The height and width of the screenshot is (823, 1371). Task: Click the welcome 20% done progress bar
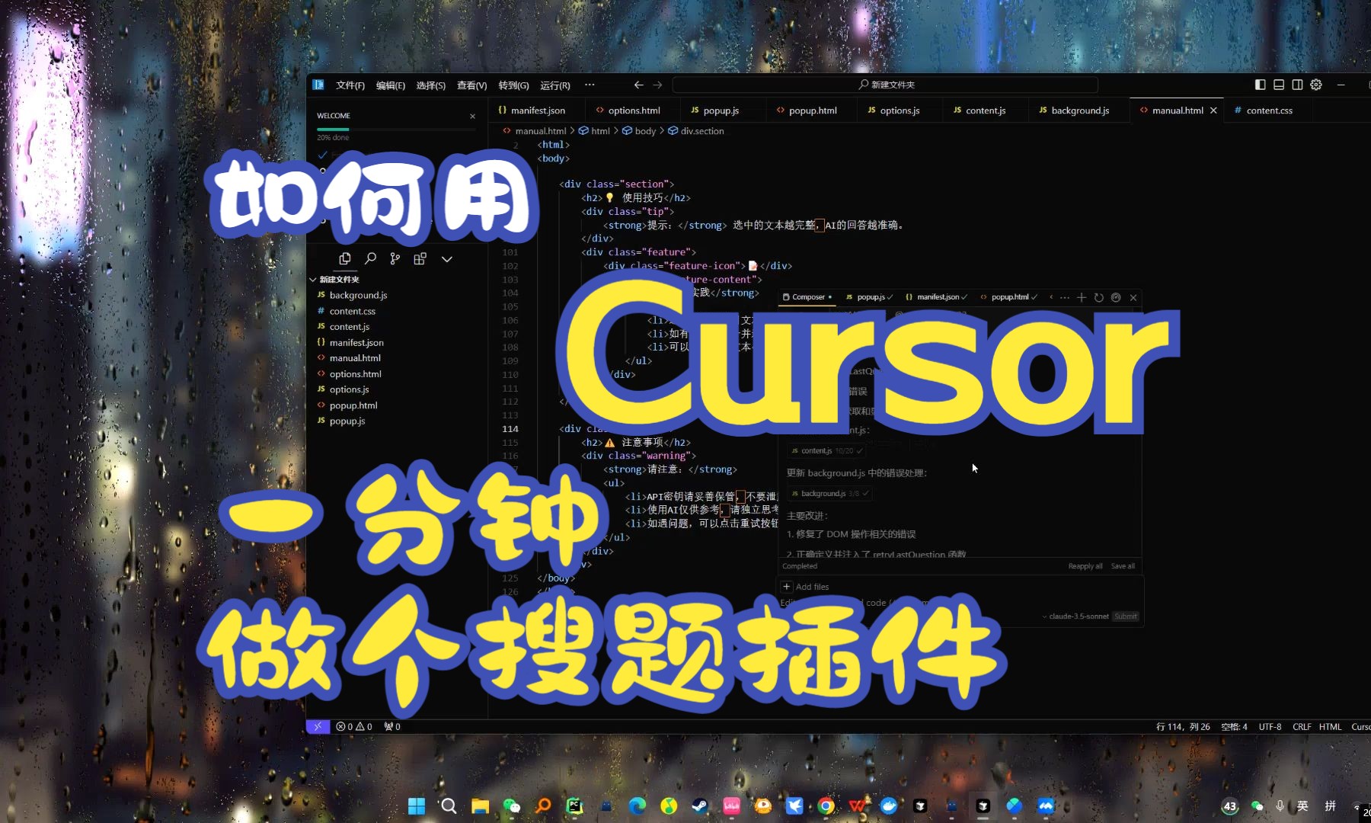[396, 130]
